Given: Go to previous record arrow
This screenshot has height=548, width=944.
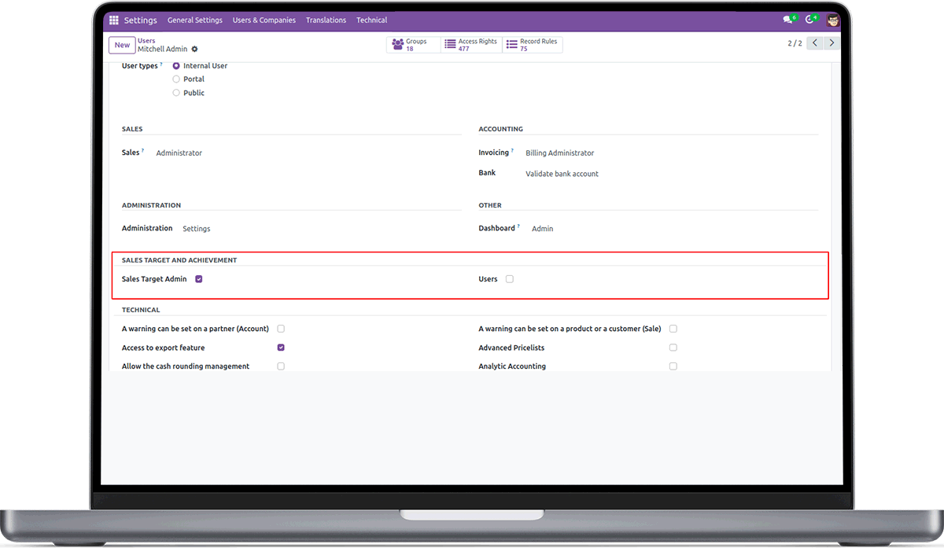Looking at the screenshot, I should [x=814, y=43].
